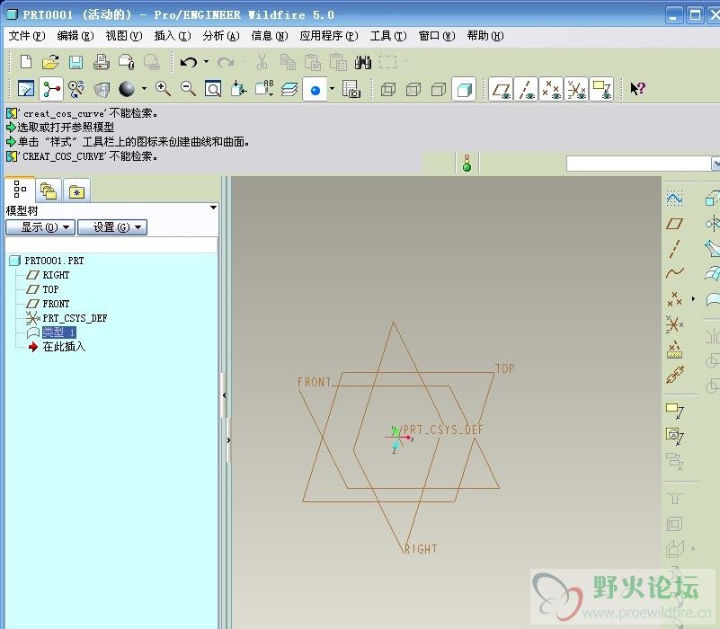Image resolution: width=720 pixels, height=629 pixels.
Task: Open the 帮助(H) menu
Action: click(485, 36)
